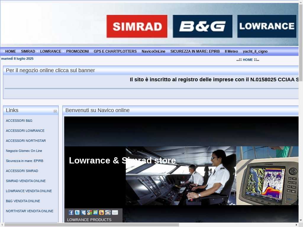Share on Facebook icon
Image resolution: width=303 pixels, height=227 pixels.
71,213
